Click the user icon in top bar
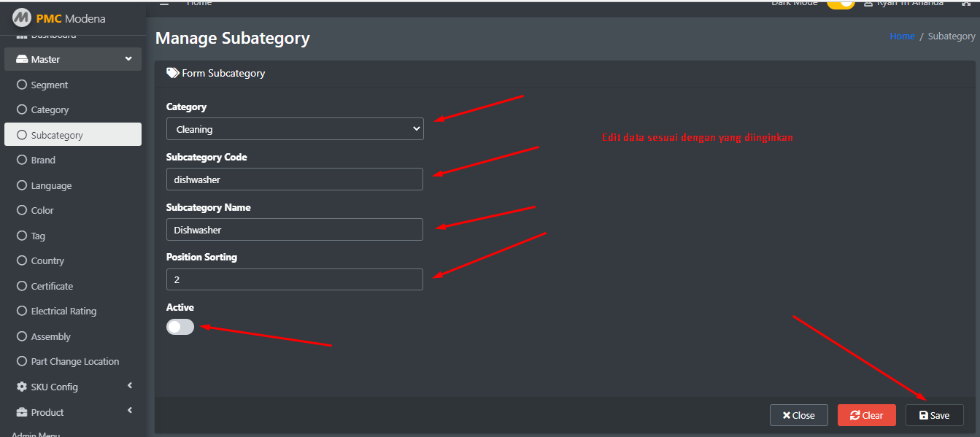This screenshot has height=437, width=980. pyautogui.click(x=868, y=4)
